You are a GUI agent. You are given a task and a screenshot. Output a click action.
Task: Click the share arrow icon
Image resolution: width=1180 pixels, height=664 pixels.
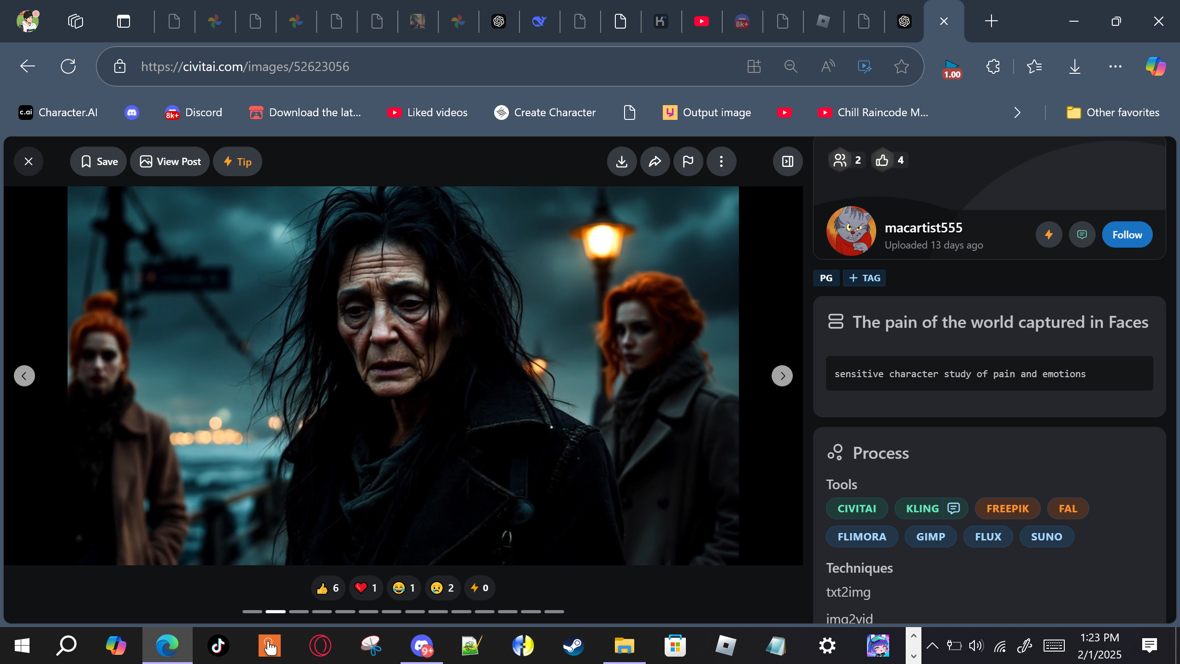655,161
